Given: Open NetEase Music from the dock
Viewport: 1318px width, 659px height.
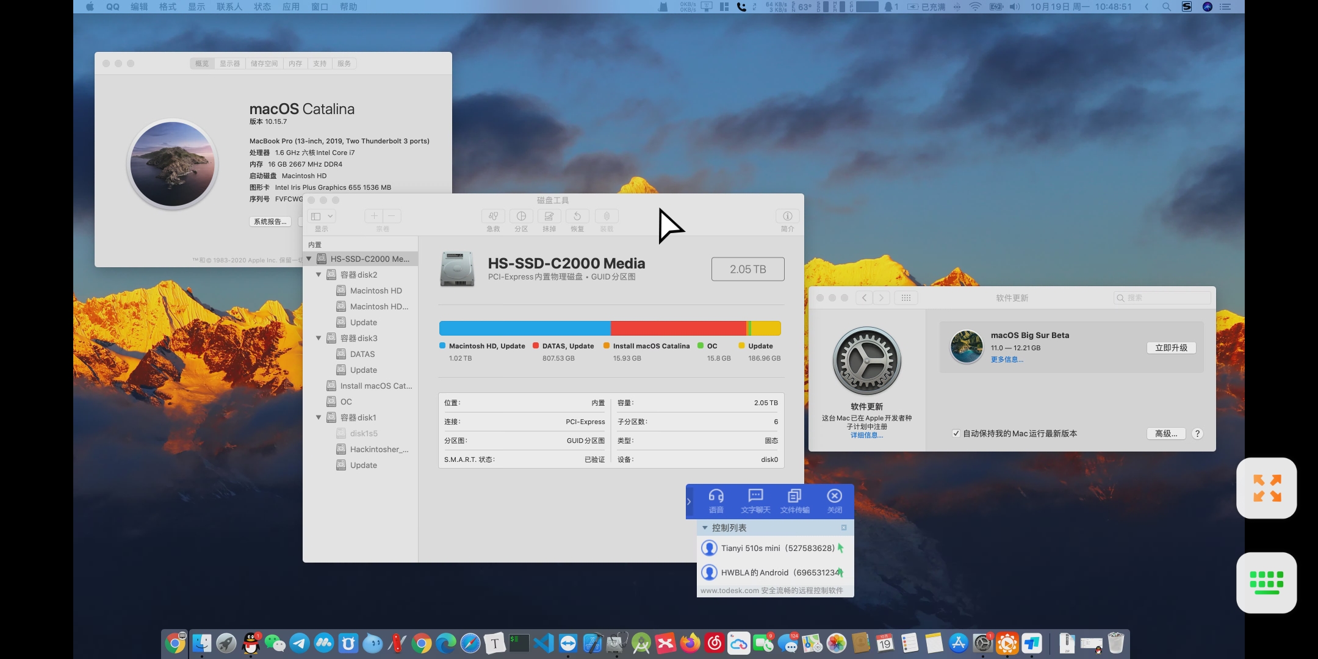Looking at the screenshot, I should click(714, 643).
